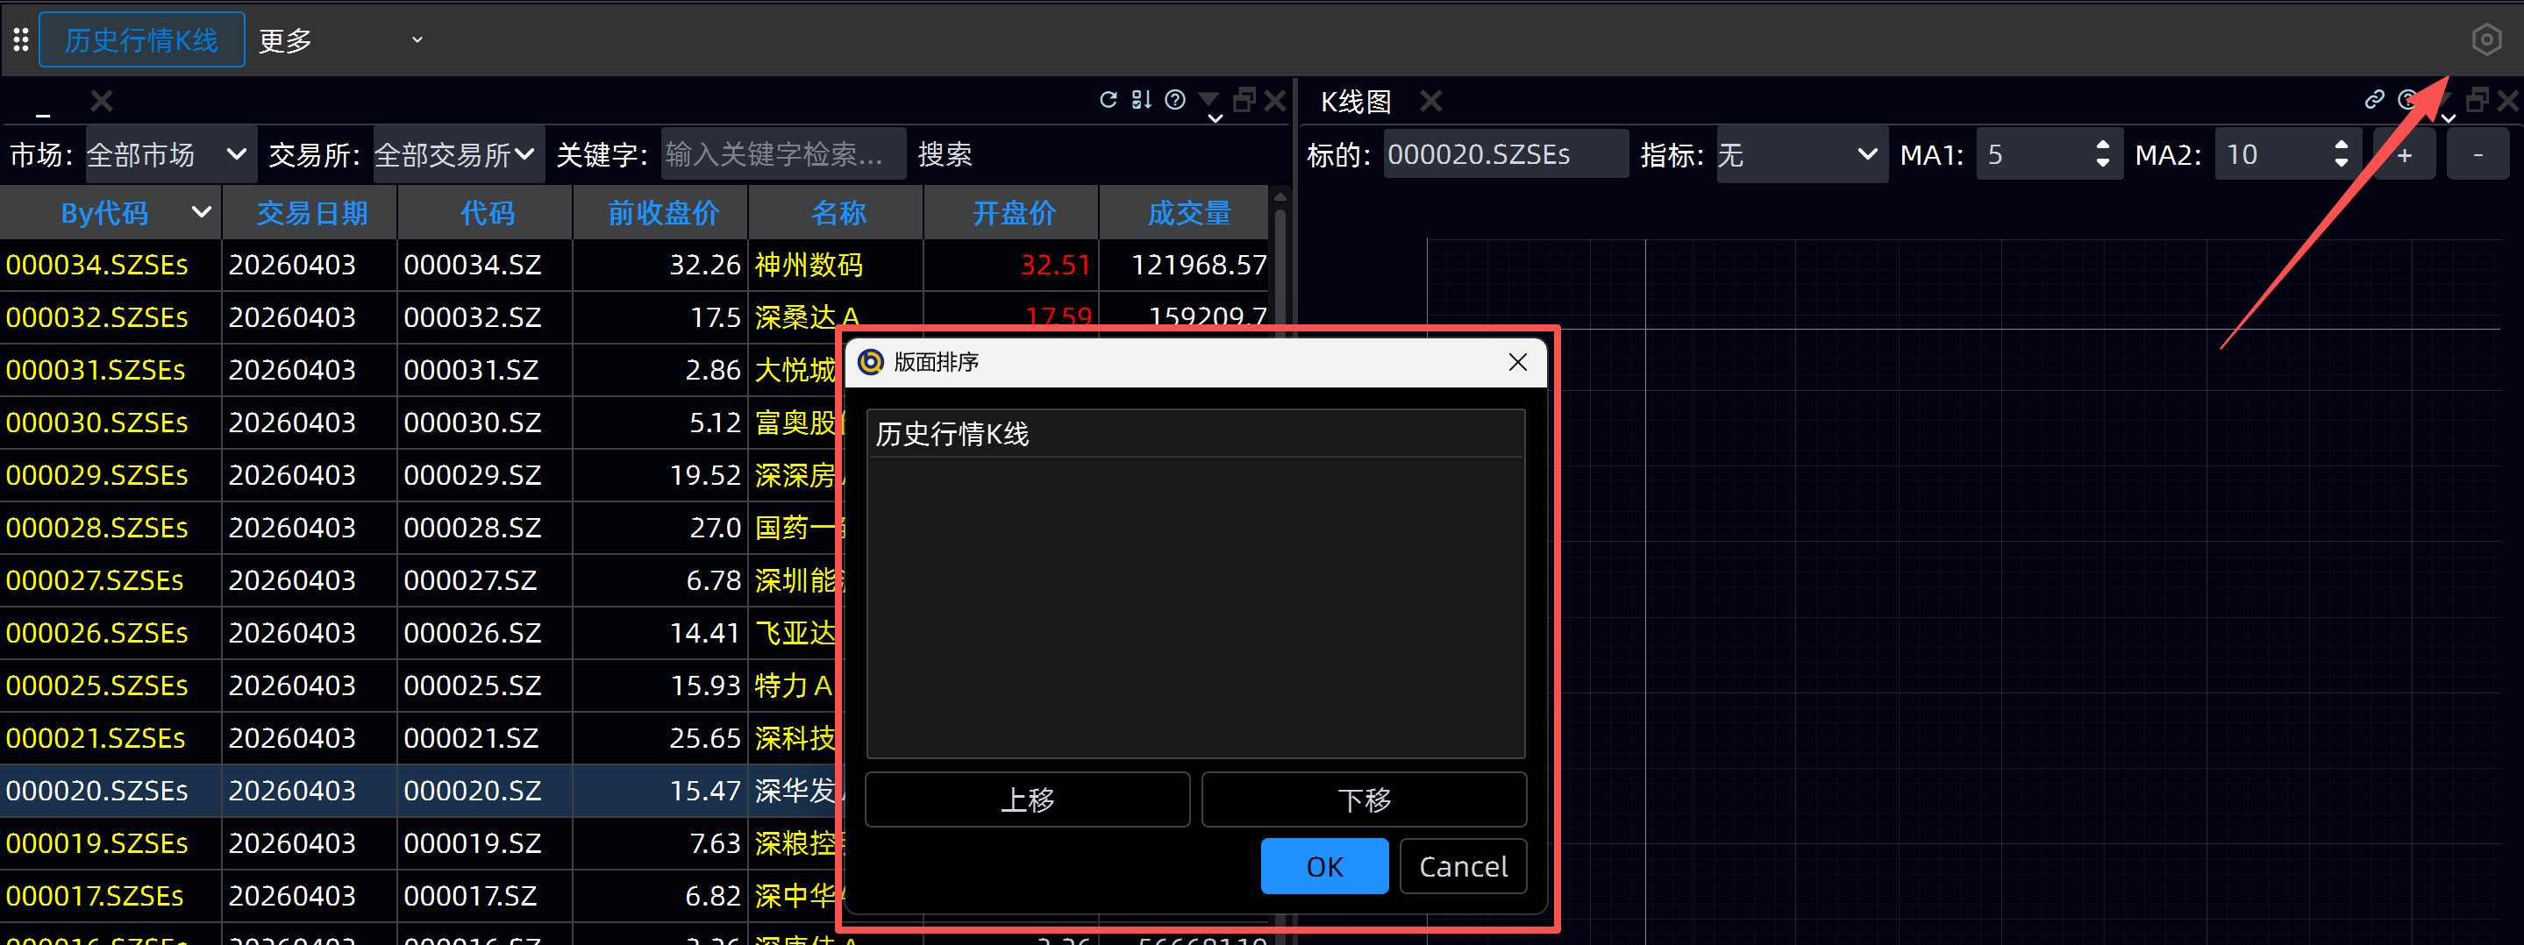Click the plus zoom button in K线图

point(2405,155)
